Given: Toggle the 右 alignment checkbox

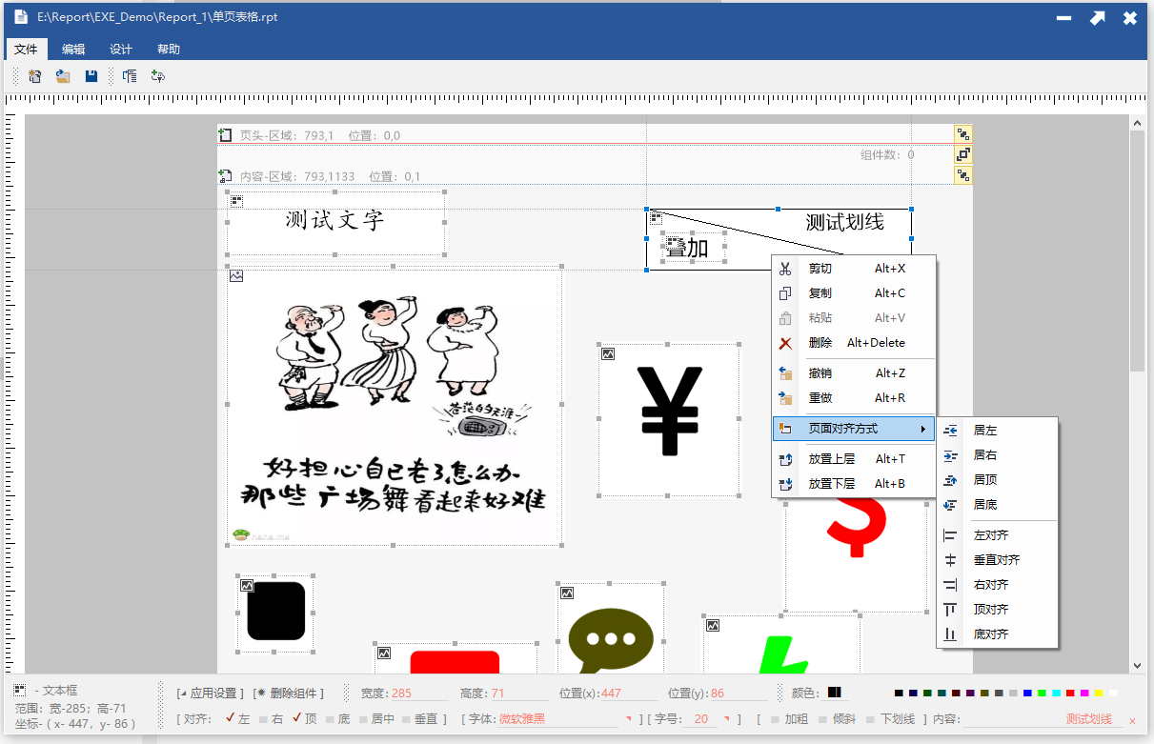Looking at the screenshot, I should [x=264, y=719].
